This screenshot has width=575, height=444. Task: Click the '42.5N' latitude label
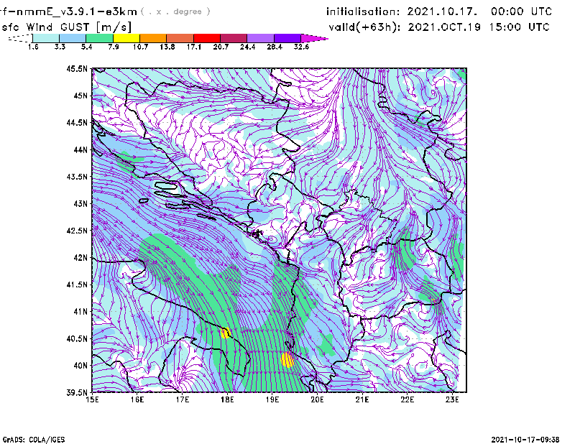tap(77, 231)
